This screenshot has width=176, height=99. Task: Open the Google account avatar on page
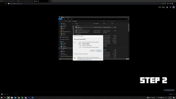[174, 7]
